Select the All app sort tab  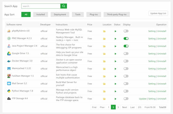point(26,14)
